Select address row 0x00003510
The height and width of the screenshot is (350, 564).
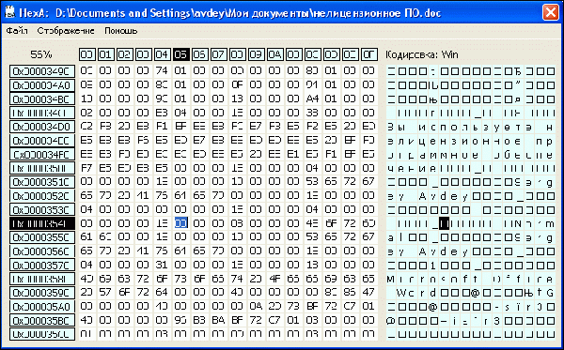click(42, 182)
